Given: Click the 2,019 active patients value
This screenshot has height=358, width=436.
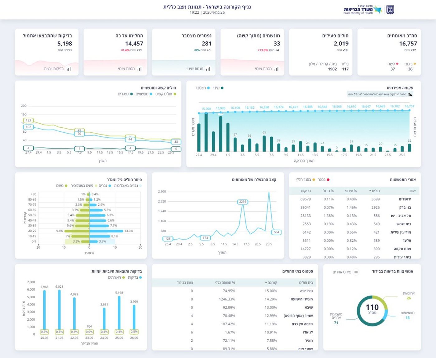Looking at the screenshot, I should coord(341,44).
